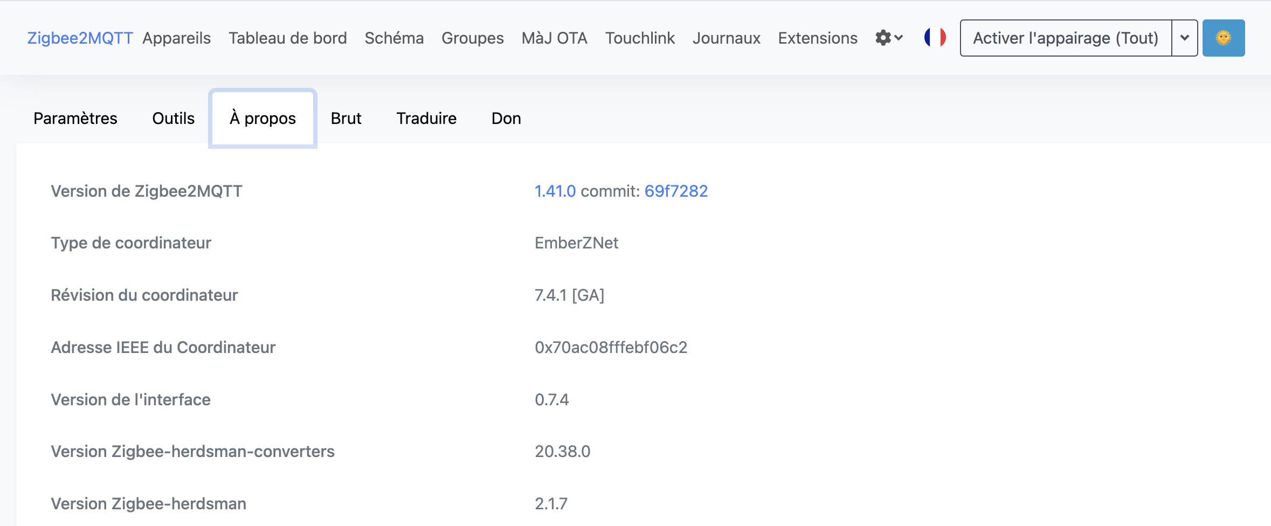Open the Touchlink page
Screen dimensions: 1271x526
tap(640, 38)
